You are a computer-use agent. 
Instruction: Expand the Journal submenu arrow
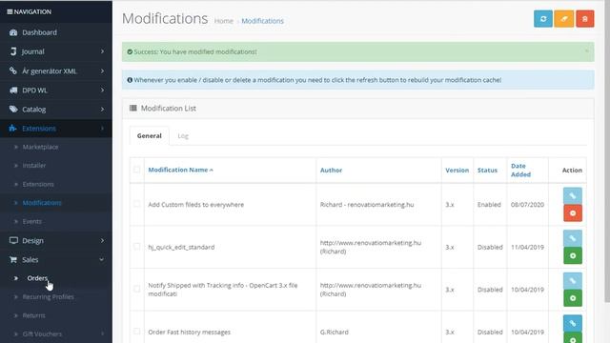pos(102,51)
